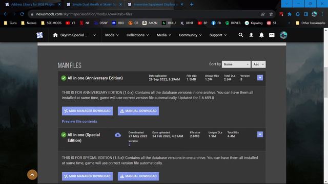Expand the Support menu

coord(218,35)
